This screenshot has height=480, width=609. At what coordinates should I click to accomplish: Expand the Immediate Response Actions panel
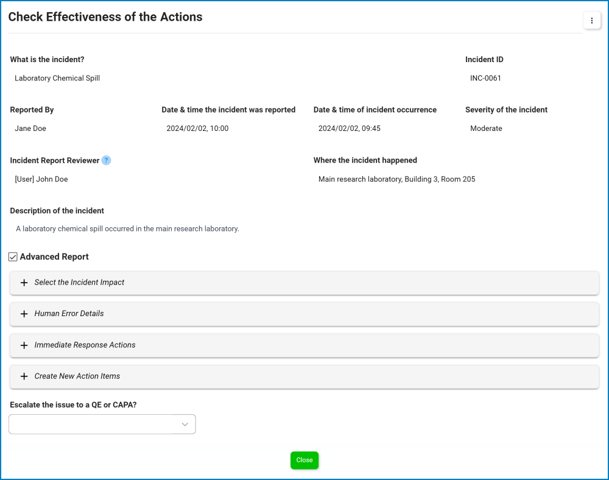pos(85,345)
